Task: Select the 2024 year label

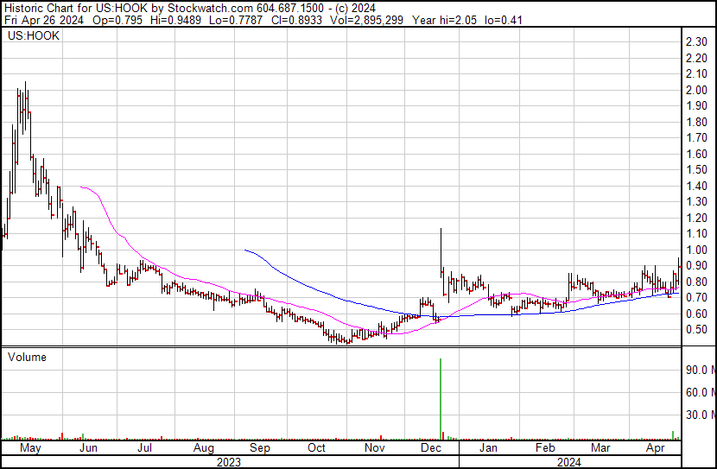Action: click(x=568, y=461)
